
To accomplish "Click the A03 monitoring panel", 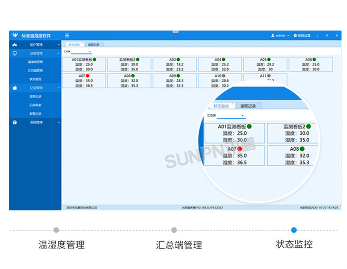I will pos(174,65).
